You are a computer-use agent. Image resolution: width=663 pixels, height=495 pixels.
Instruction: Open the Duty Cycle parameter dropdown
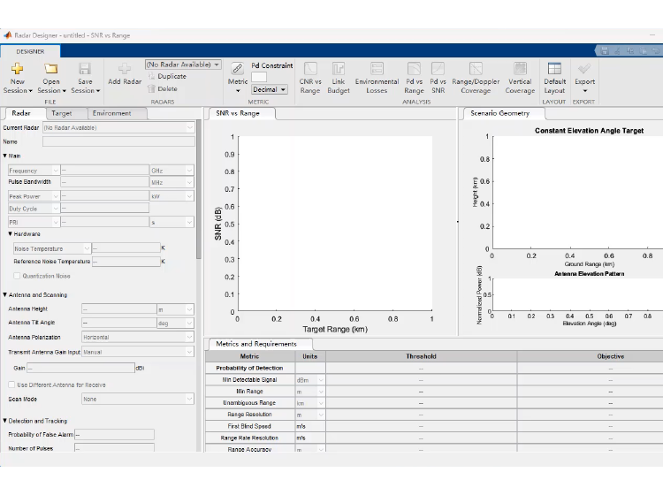34,209
